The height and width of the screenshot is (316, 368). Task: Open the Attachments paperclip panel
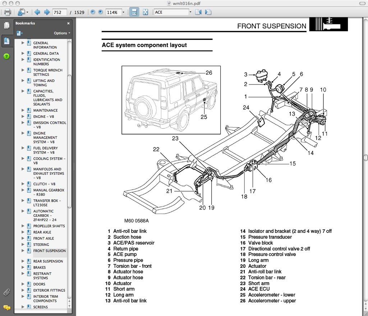pos(6,292)
